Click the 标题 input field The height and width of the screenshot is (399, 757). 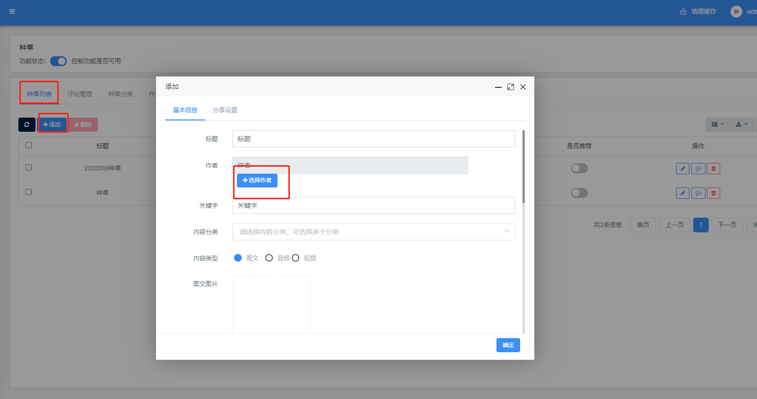click(373, 139)
